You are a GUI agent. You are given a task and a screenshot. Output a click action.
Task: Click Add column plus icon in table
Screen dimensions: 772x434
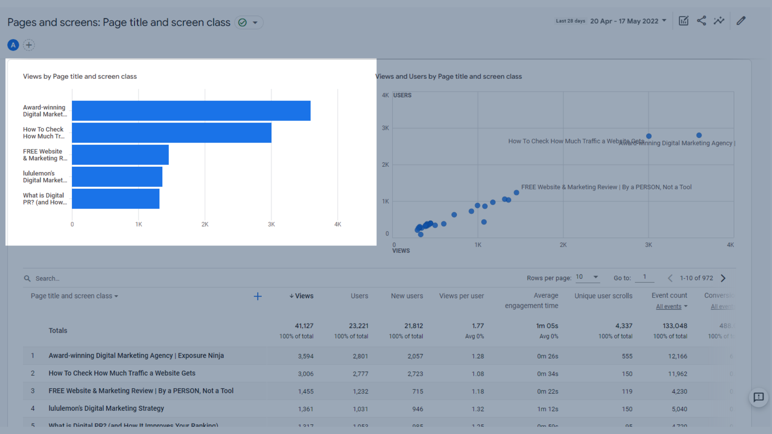(x=258, y=296)
